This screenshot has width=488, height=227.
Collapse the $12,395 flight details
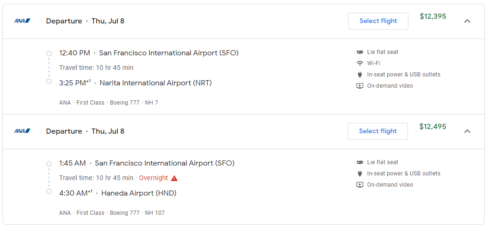467,21
